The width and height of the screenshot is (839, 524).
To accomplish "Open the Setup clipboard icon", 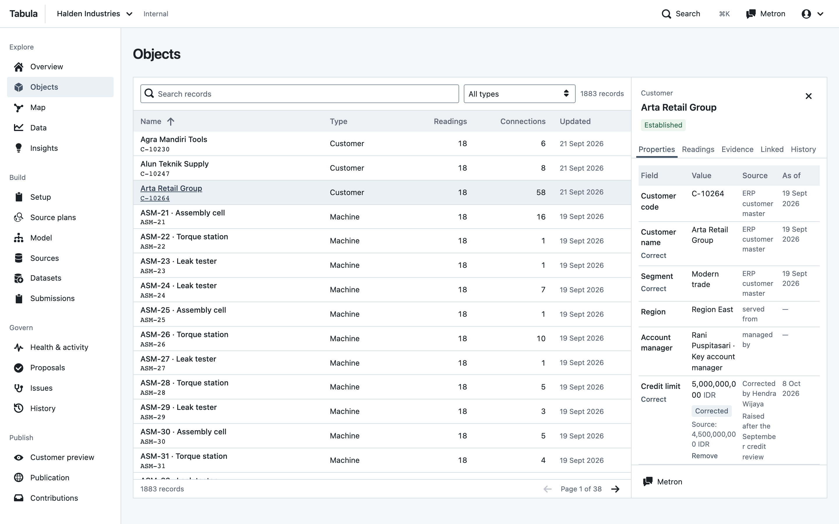I will (x=19, y=197).
